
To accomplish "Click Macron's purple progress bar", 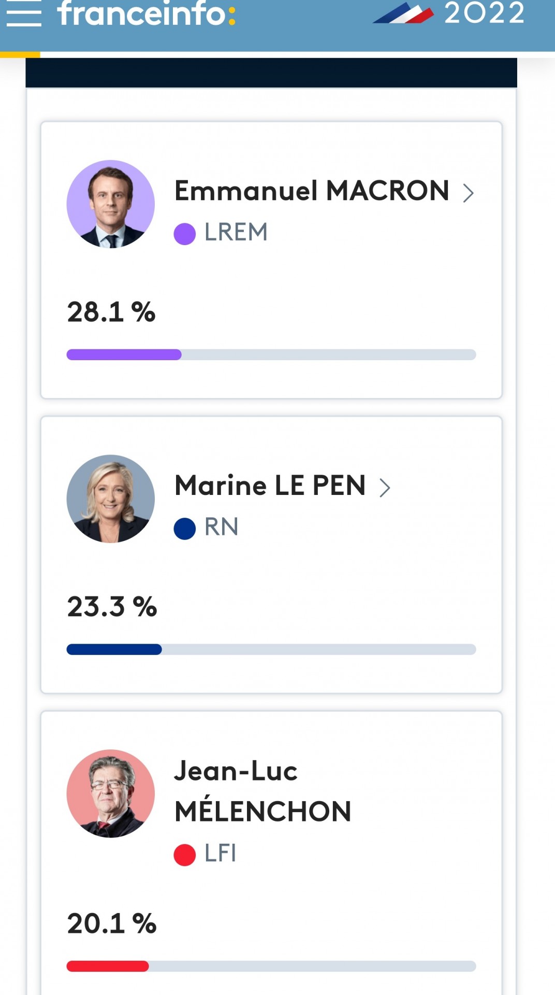I will click(271, 354).
